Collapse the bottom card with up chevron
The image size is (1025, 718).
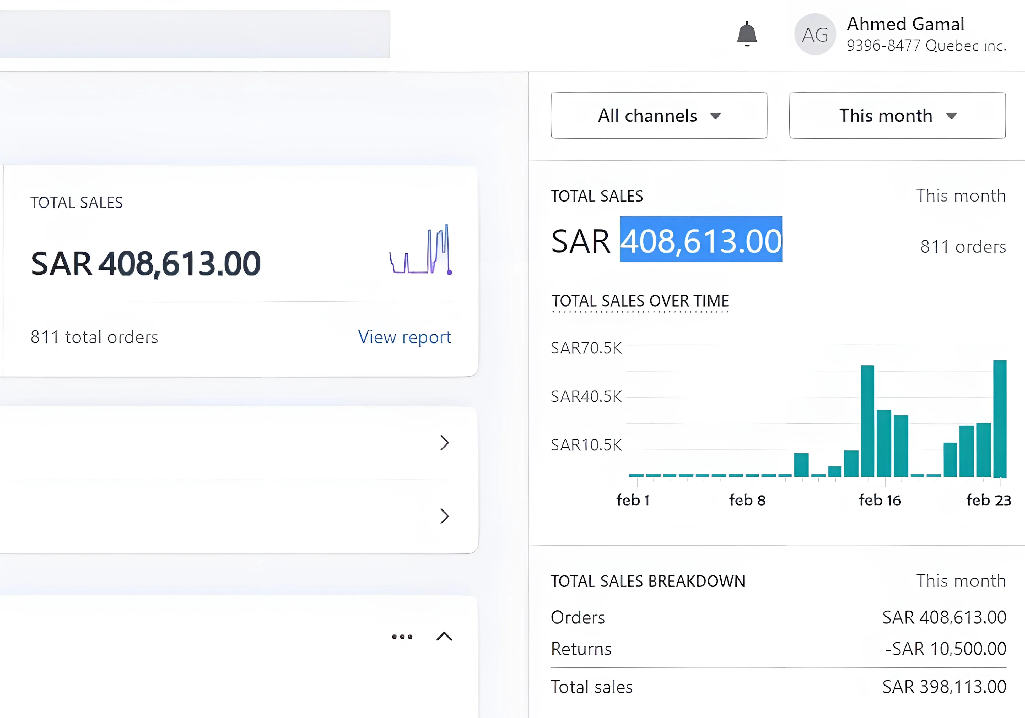tap(444, 636)
